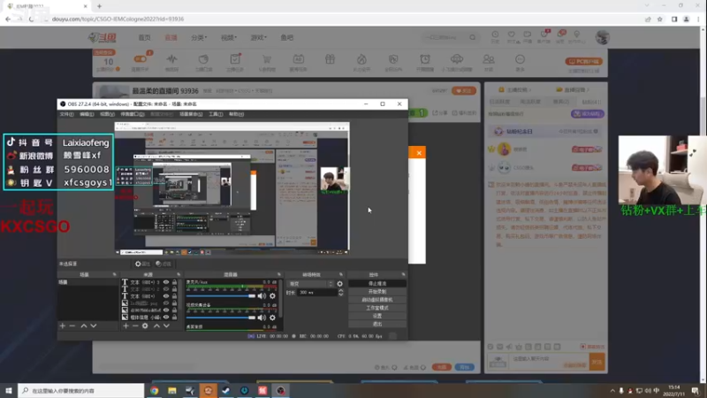Move source down arrow in sources panel
This screenshot has width=707, height=398.
pos(166,325)
